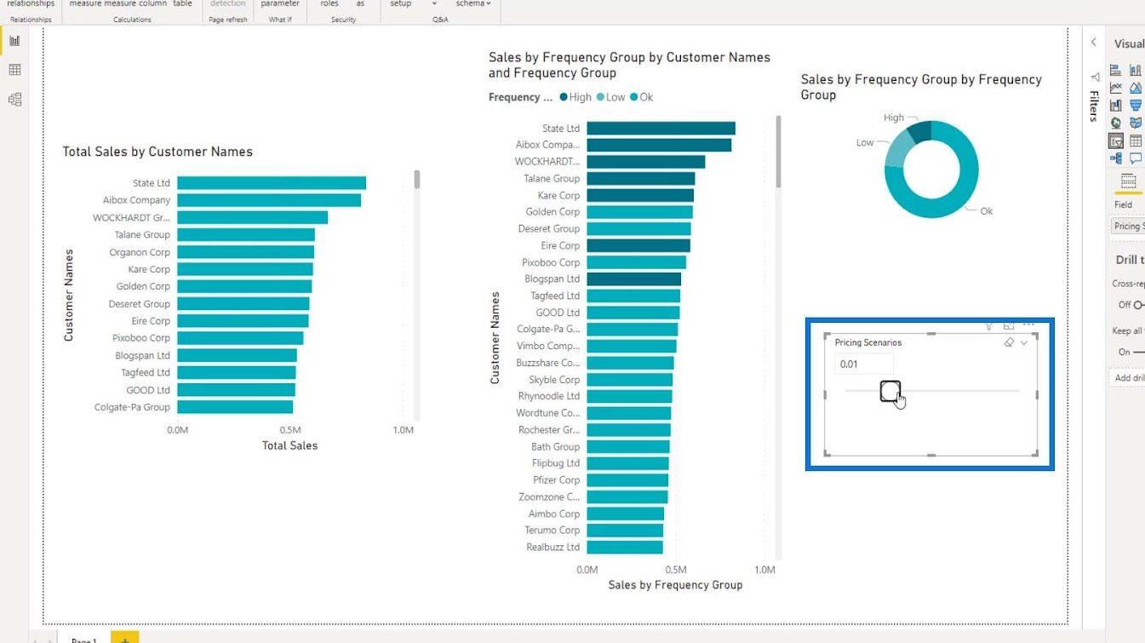This screenshot has width=1145, height=643.
Task: Open focus mode for Pricing Scenarios slicer
Action: pyautogui.click(x=1009, y=325)
